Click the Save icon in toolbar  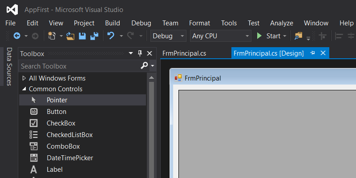click(83, 36)
